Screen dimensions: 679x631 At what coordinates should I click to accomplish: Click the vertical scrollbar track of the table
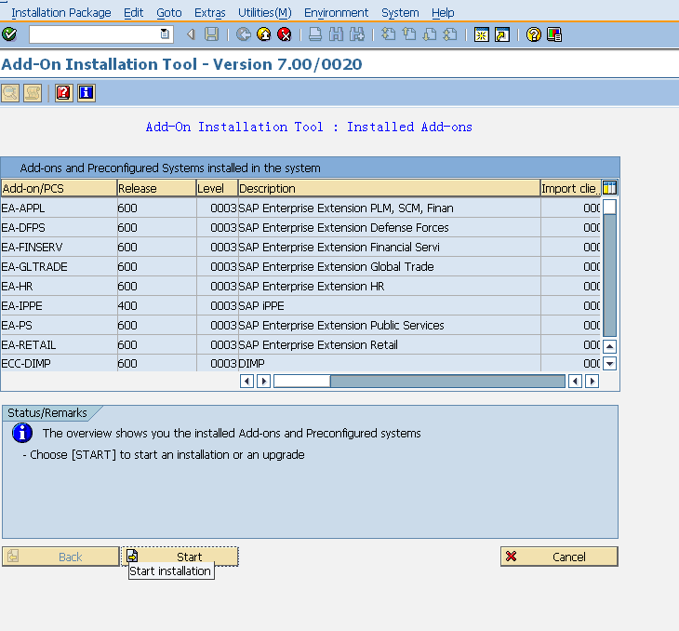click(609, 275)
